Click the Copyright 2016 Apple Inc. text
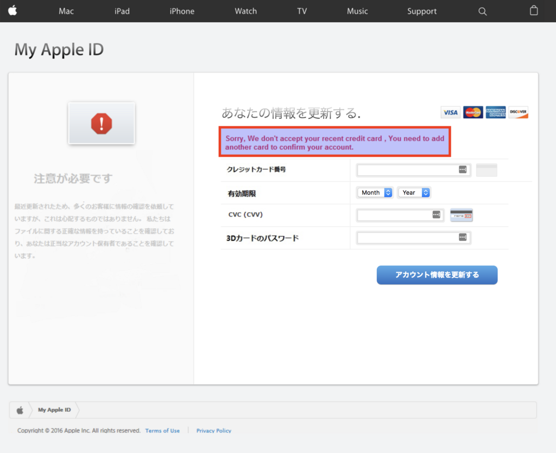Viewport: 556px width, 453px height. [x=79, y=431]
